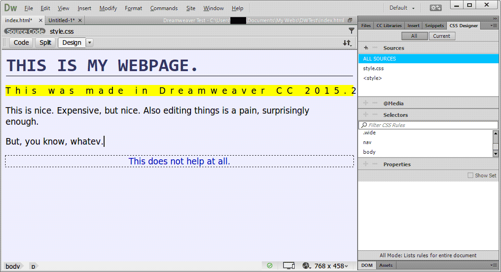Click the Filter CSS Rules search field
This screenshot has height=272, width=501.
click(x=428, y=125)
